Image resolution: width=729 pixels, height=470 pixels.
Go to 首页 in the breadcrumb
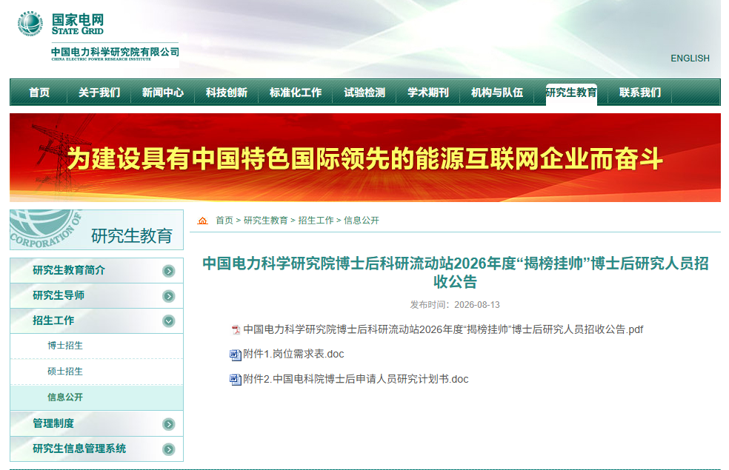224,221
